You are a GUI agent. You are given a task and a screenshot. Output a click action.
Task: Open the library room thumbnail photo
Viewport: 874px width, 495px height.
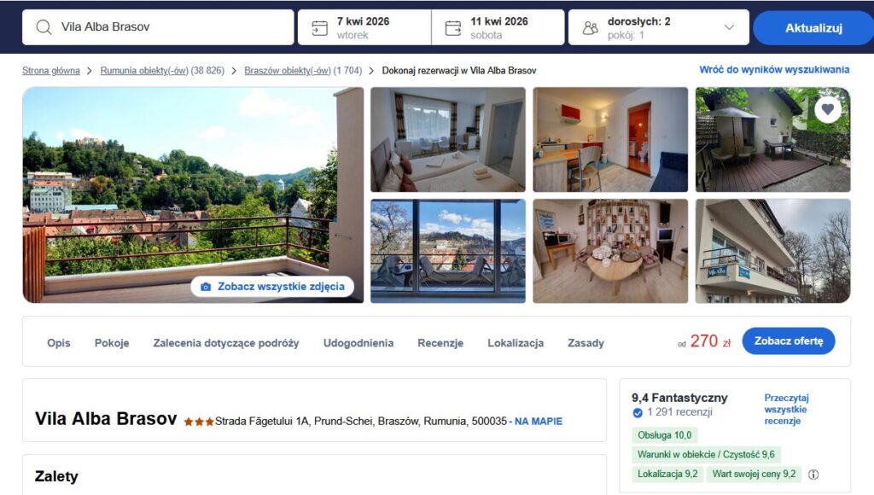[x=610, y=252]
